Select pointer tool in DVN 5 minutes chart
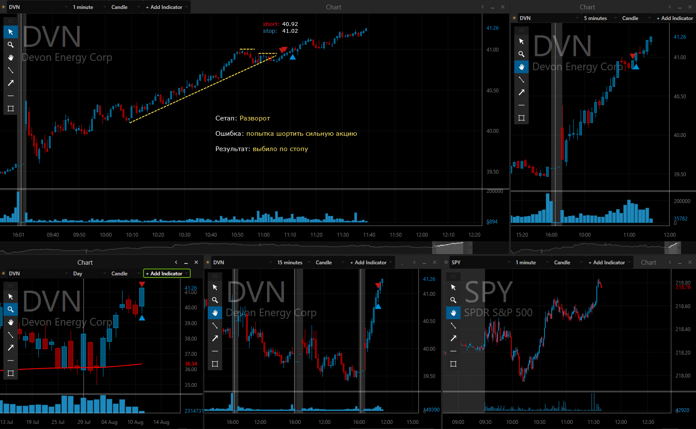The image size is (696, 429). coord(521,41)
